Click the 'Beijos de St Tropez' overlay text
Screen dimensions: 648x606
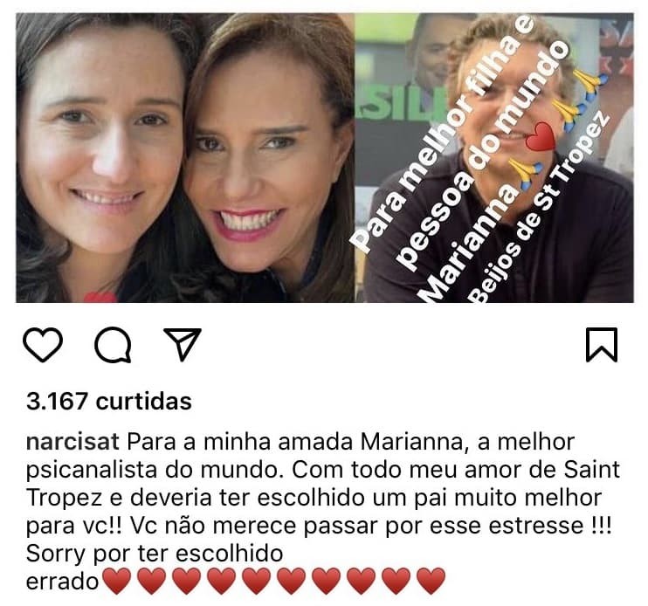click(x=541, y=207)
